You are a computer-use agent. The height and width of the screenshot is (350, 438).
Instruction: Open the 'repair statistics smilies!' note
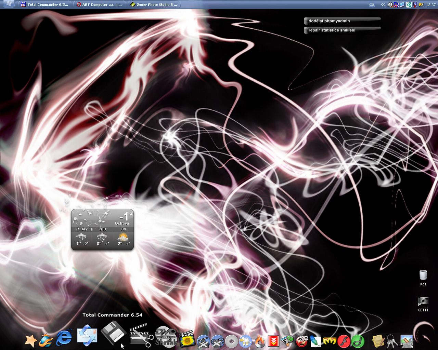342,30
